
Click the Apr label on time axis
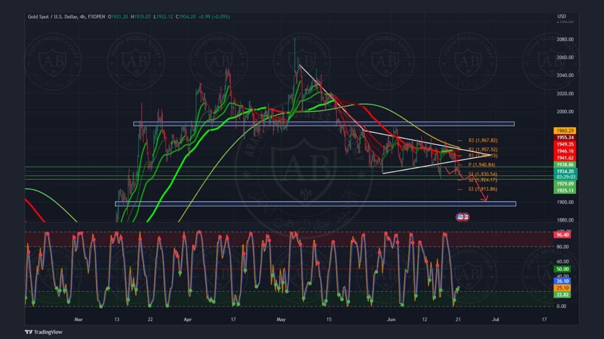click(188, 319)
